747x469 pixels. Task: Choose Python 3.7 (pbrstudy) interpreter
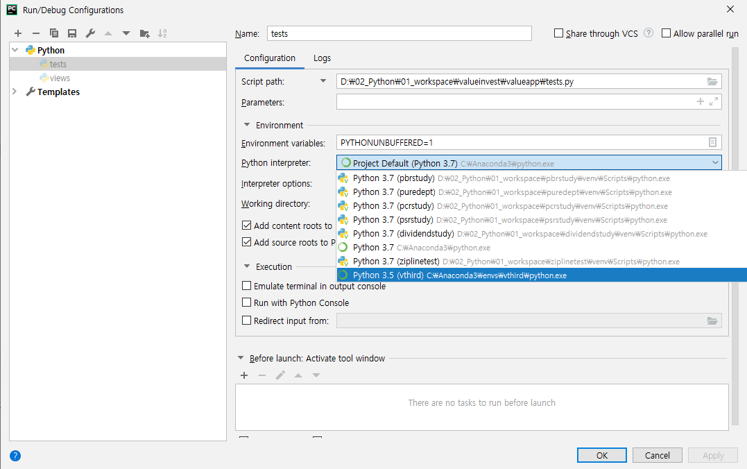click(542, 178)
